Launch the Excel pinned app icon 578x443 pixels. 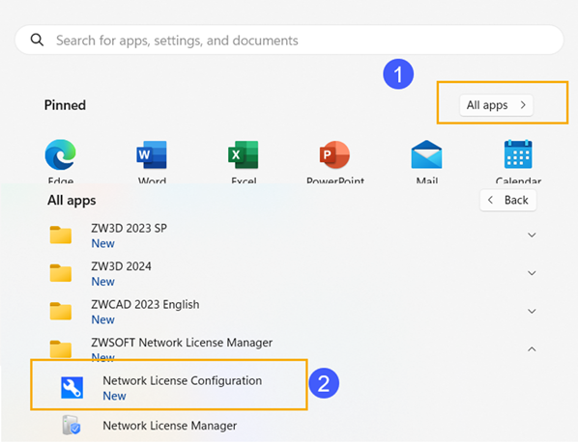coord(244,154)
